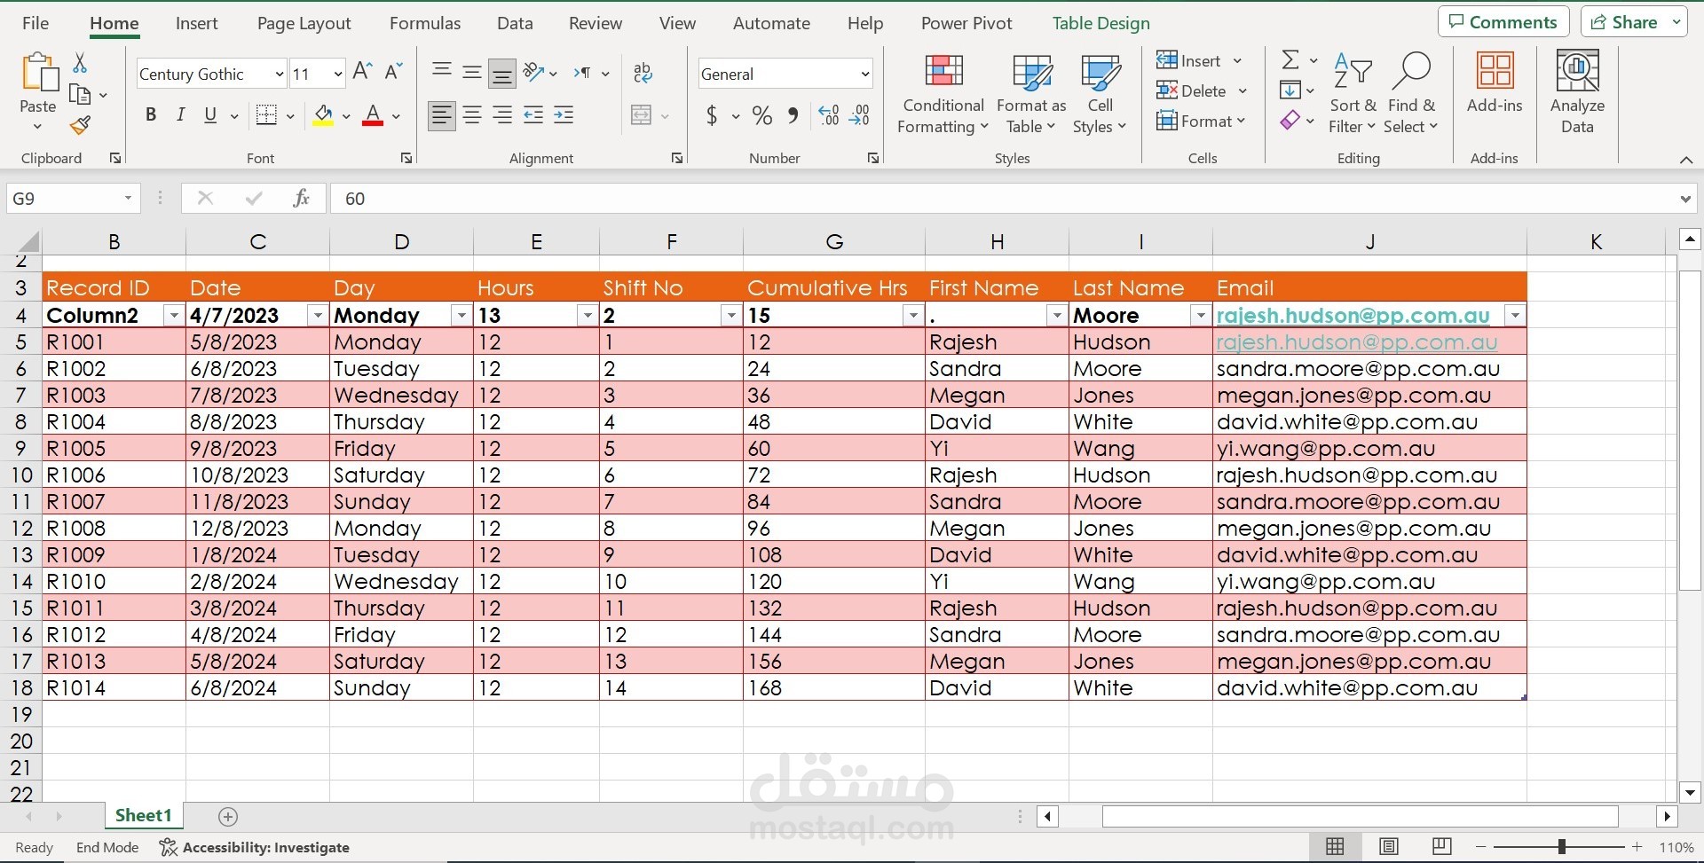Click the Increase Decimal icon
The height and width of the screenshot is (863, 1704).
click(829, 115)
